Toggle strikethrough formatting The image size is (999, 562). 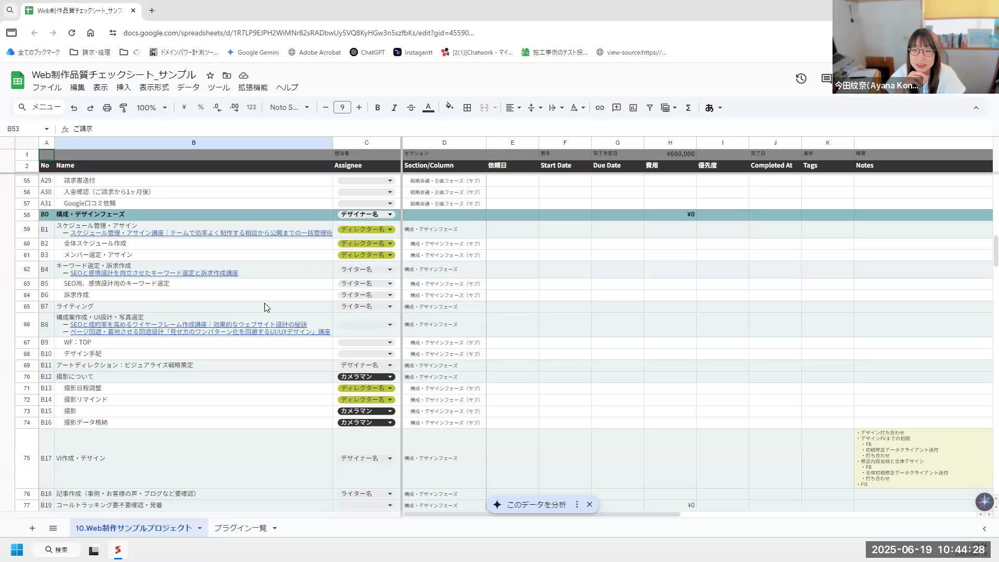point(411,108)
